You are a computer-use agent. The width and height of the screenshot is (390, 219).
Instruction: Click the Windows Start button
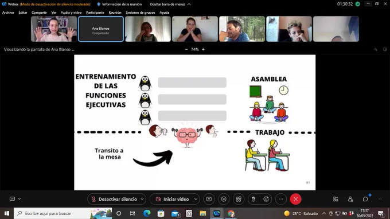click(7, 213)
